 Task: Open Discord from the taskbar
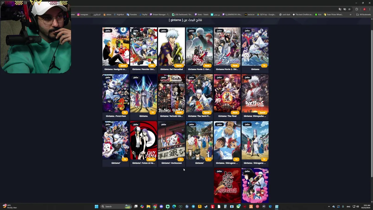pyautogui.click(x=161, y=206)
